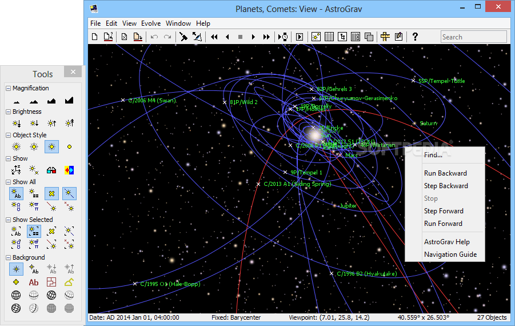Toggle Show Selected names Ab button
The width and height of the screenshot is (515, 326).
pyautogui.click(x=16, y=232)
